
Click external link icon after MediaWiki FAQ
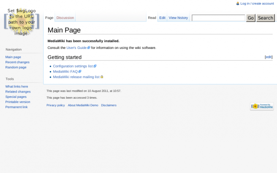(x=80, y=71)
